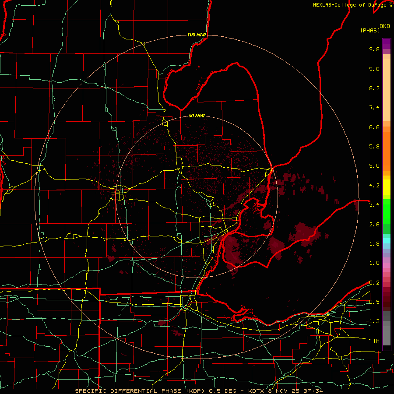Viewport: 394px width, 394px height.
Task: Click the 0.2 value on the color scale
Action: (x=374, y=283)
